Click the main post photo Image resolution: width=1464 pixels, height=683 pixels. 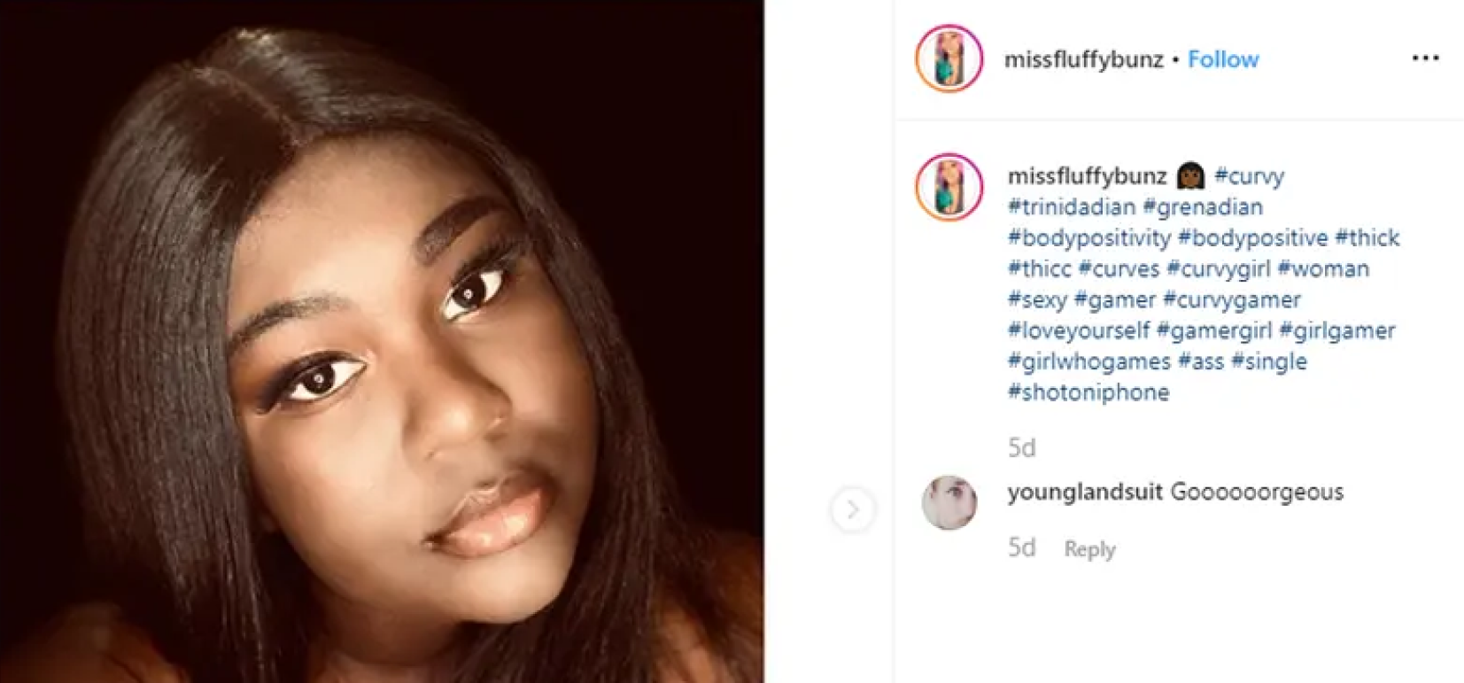382,341
